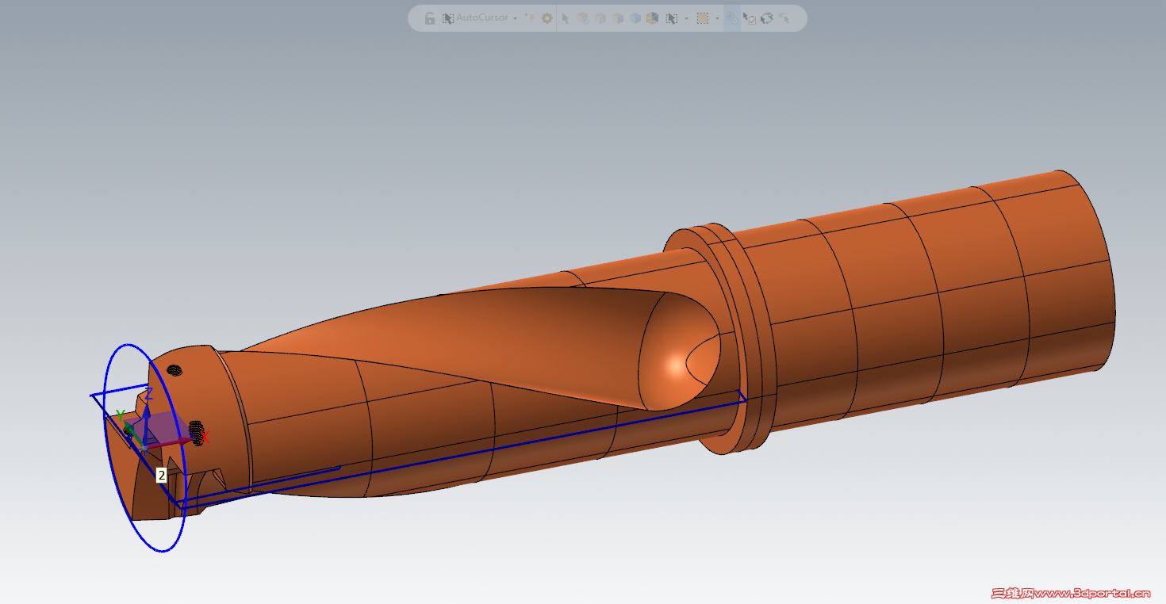Click the red X axis label on gnomon
The width and height of the screenshot is (1166, 604).
coord(204,437)
